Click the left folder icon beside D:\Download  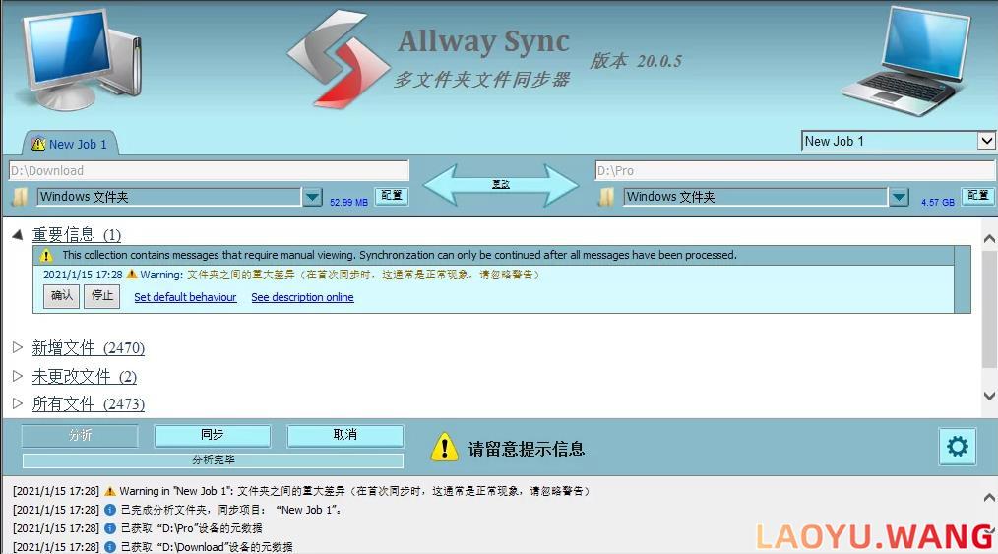pyautogui.click(x=20, y=197)
